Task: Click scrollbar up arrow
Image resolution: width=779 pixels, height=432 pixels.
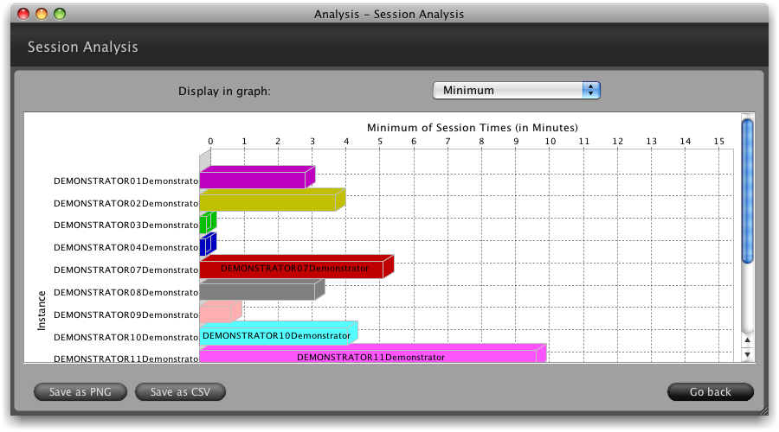Action: pos(748,340)
